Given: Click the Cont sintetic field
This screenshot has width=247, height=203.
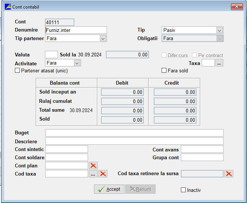Looking at the screenshot, I should tap(66, 149).
